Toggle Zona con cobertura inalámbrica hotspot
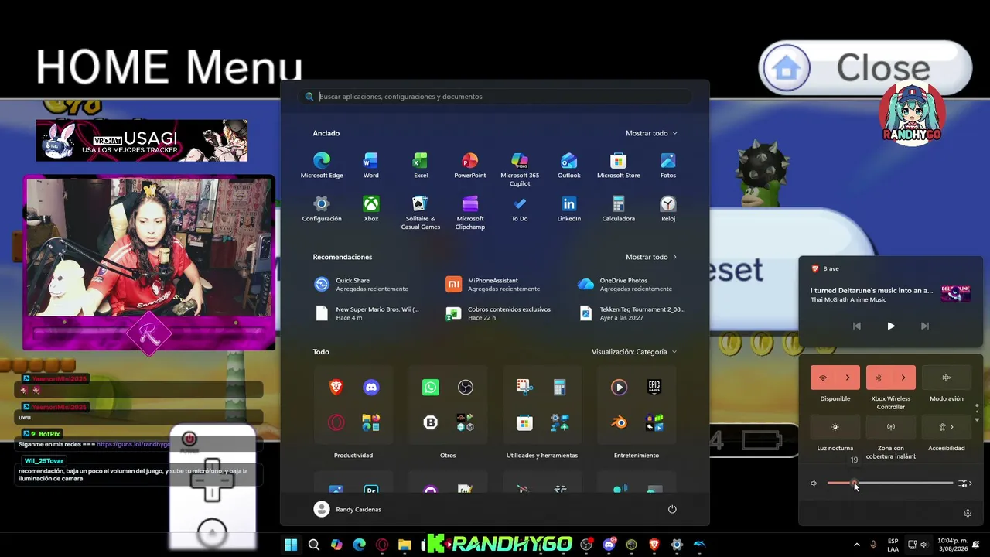The height and width of the screenshot is (557, 990). (891, 427)
